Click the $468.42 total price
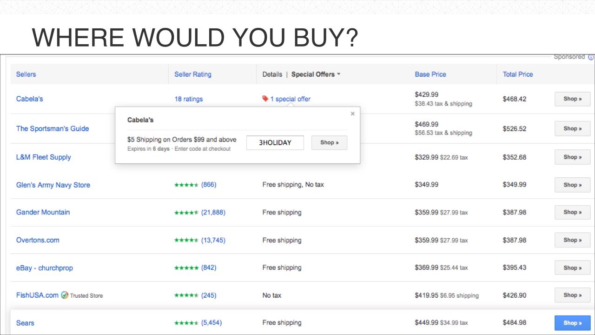595x335 pixels. point(515,99)
